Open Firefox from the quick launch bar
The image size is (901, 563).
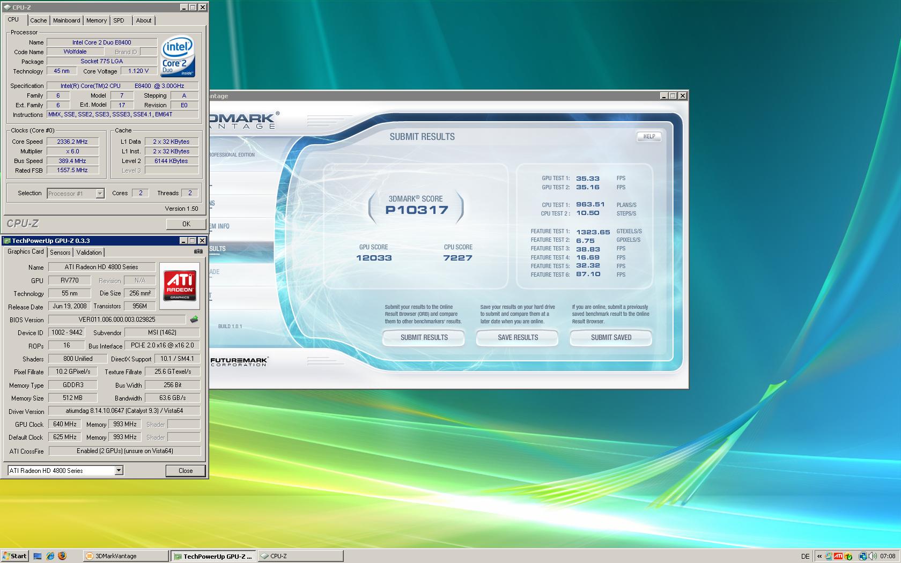pos(62,556)
